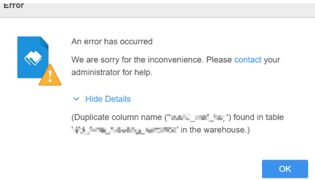Click the 'in the warehouse' text
Screen dimensions: 315x180
coord(215,129)
